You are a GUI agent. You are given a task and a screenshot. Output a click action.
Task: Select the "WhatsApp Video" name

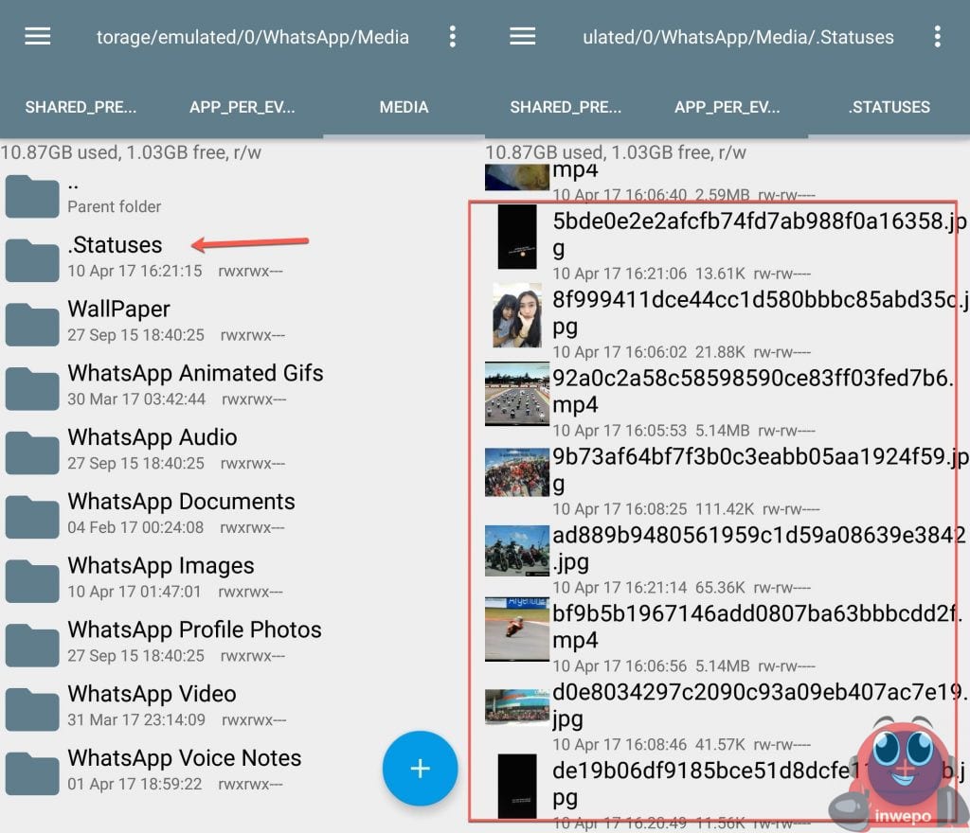click(x=152, y=694)
